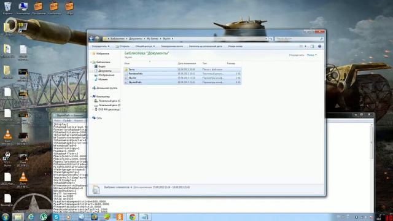Open DVD RW дисковод in navigation pane
393x221 pixels.
[109, 109]
